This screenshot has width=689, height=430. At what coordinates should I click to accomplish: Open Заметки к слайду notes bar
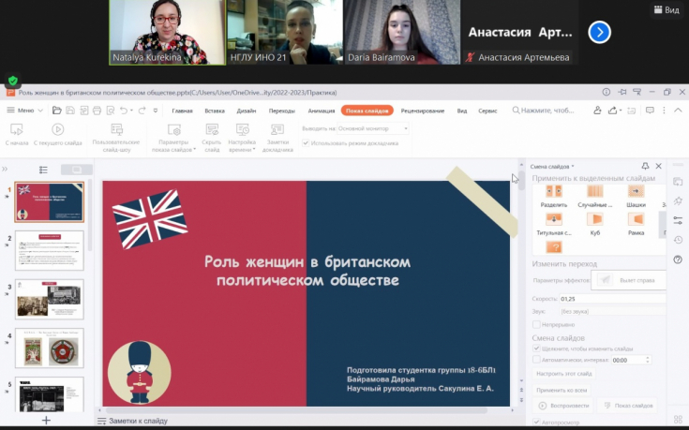tap(132, 421)
